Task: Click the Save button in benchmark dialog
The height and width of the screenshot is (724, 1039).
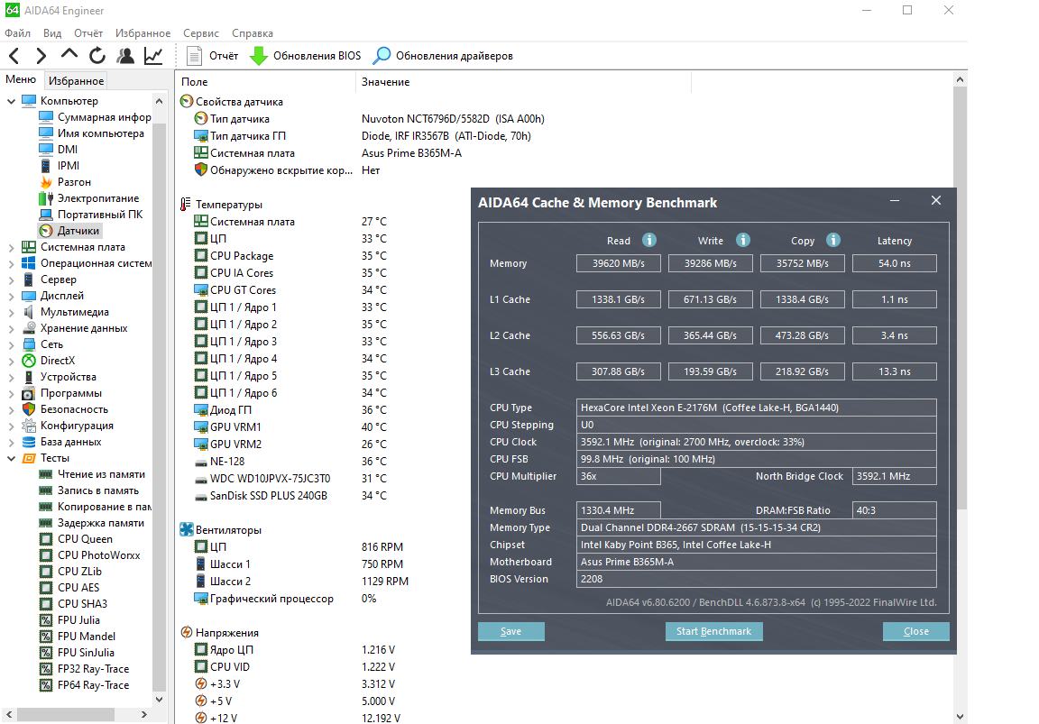Action: pos(510,631)
